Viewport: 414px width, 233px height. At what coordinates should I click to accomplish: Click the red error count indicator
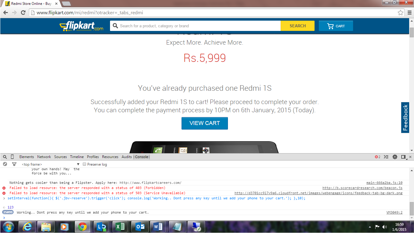pos(378,157)
